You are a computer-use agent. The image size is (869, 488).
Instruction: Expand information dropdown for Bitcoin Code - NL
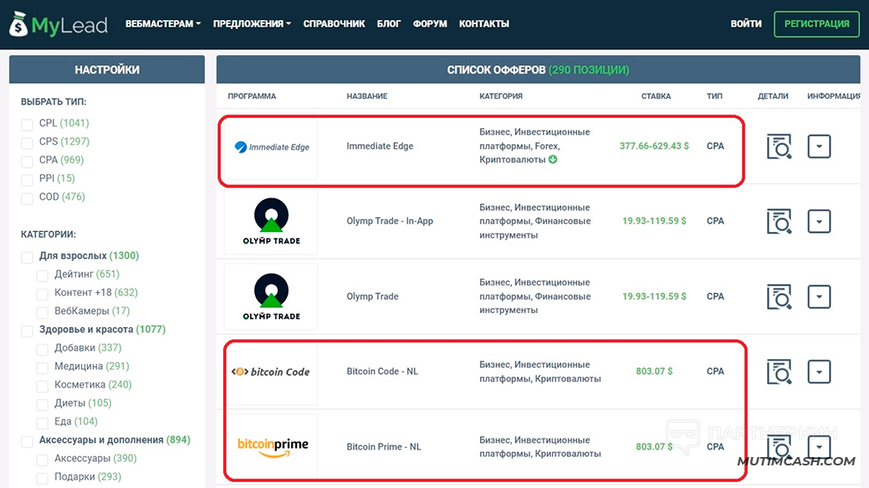click(x=819, y=372)
